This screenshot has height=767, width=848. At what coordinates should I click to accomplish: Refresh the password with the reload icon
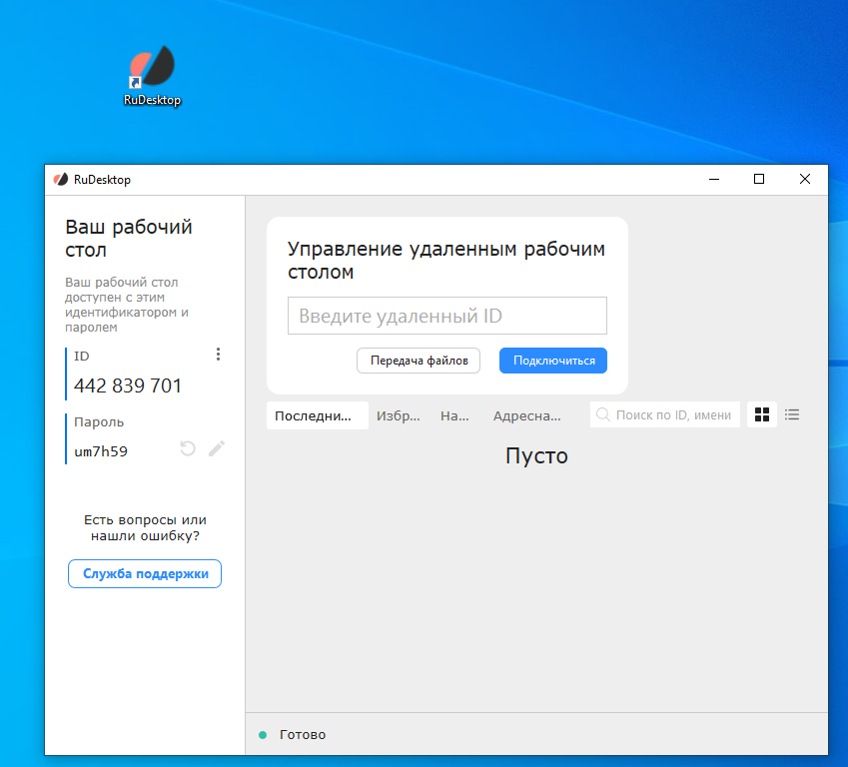click(188, 448)
